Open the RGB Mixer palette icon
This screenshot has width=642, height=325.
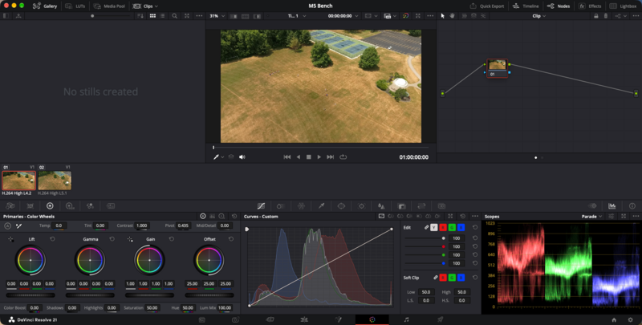[90, 206]
